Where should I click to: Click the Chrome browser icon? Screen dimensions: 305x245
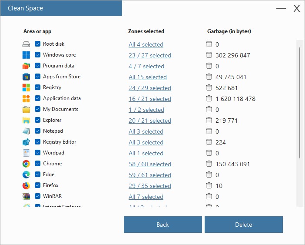coord(26,164)
